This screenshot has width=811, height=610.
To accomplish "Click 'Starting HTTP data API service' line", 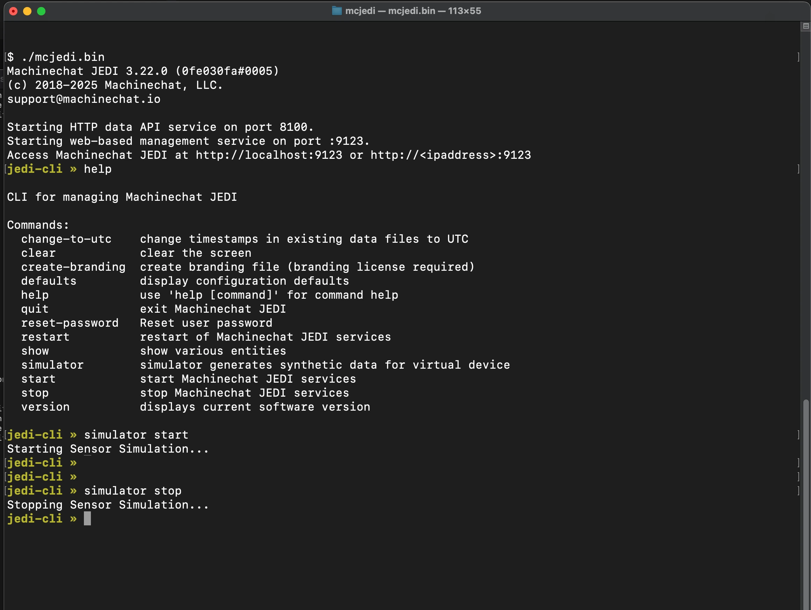I will pos(160,127).
